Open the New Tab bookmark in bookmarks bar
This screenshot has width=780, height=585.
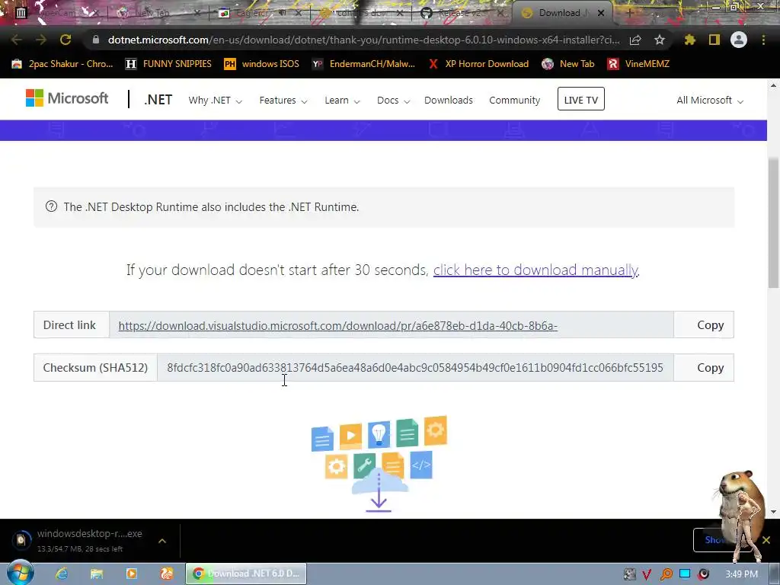coord(568,64)
